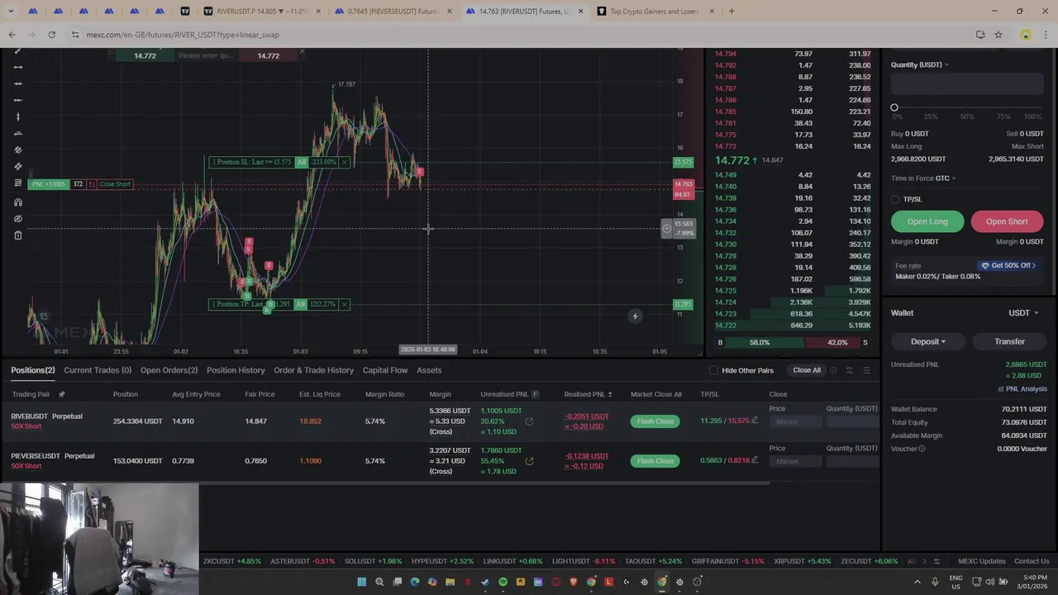Click Flash Close for PIEVERSEUSDT
The height and width of the screenshot is (595, 1058).
tap(655, 461)
